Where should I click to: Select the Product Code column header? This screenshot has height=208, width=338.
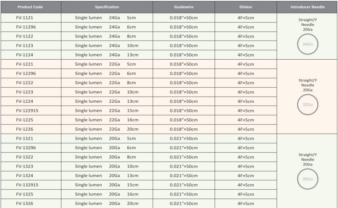coord(30,7)
